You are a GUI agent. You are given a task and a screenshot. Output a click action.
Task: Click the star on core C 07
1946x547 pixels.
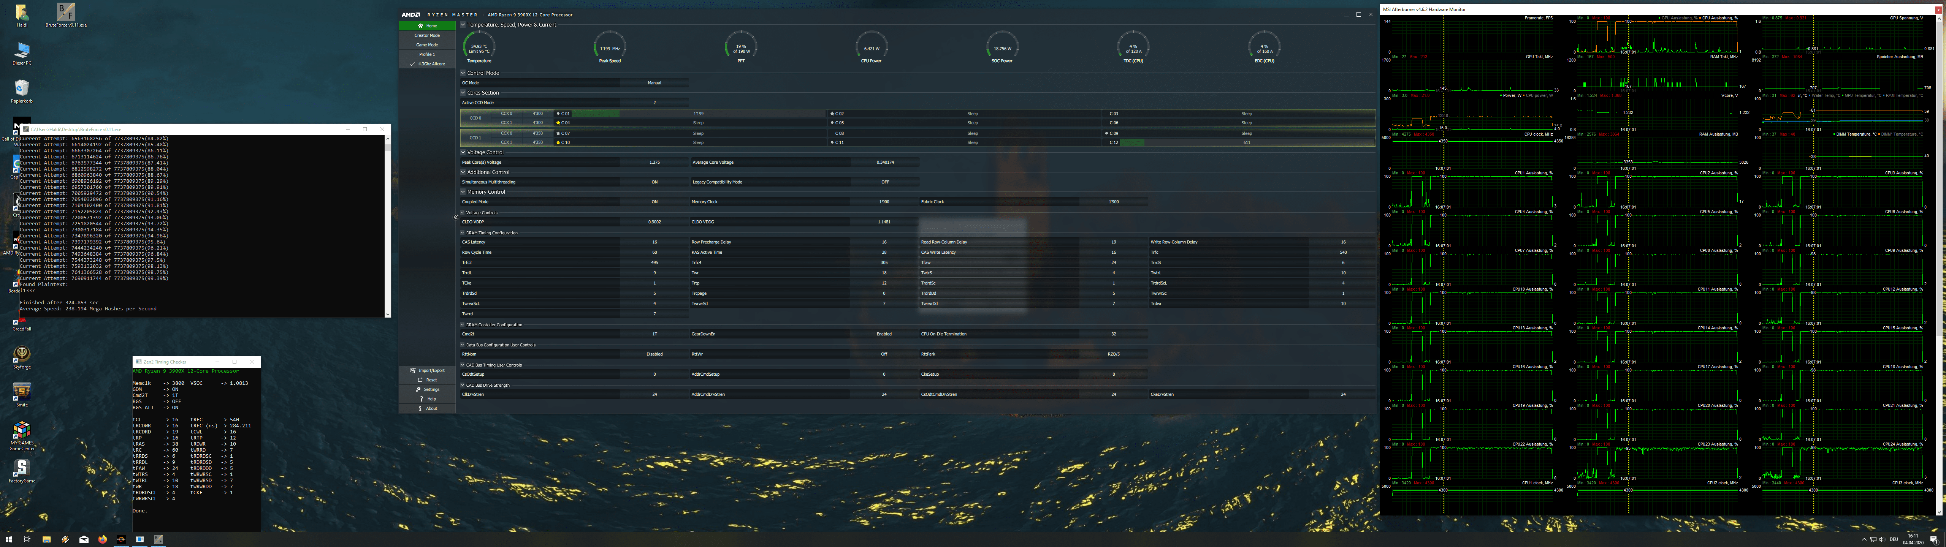coord(558,134)
